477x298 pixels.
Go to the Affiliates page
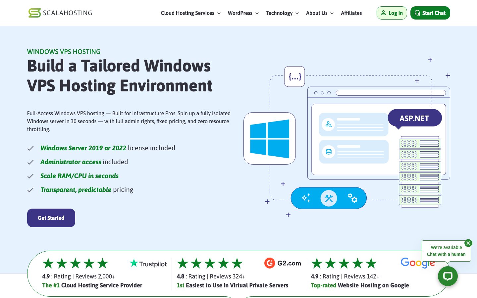click(351, 13)
